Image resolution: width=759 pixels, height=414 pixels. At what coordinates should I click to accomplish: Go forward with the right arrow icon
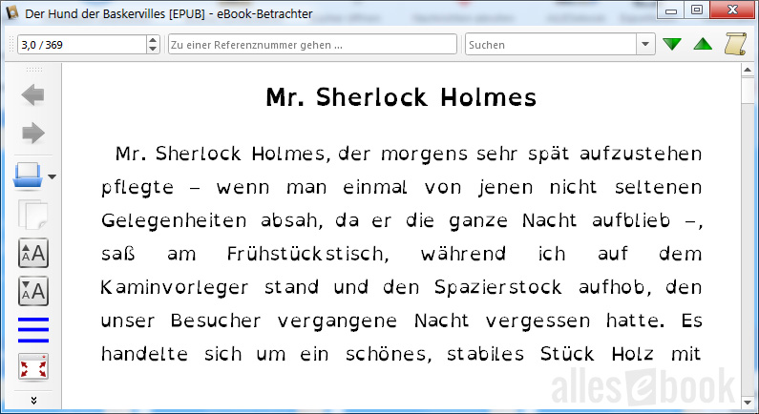point(32,133)
